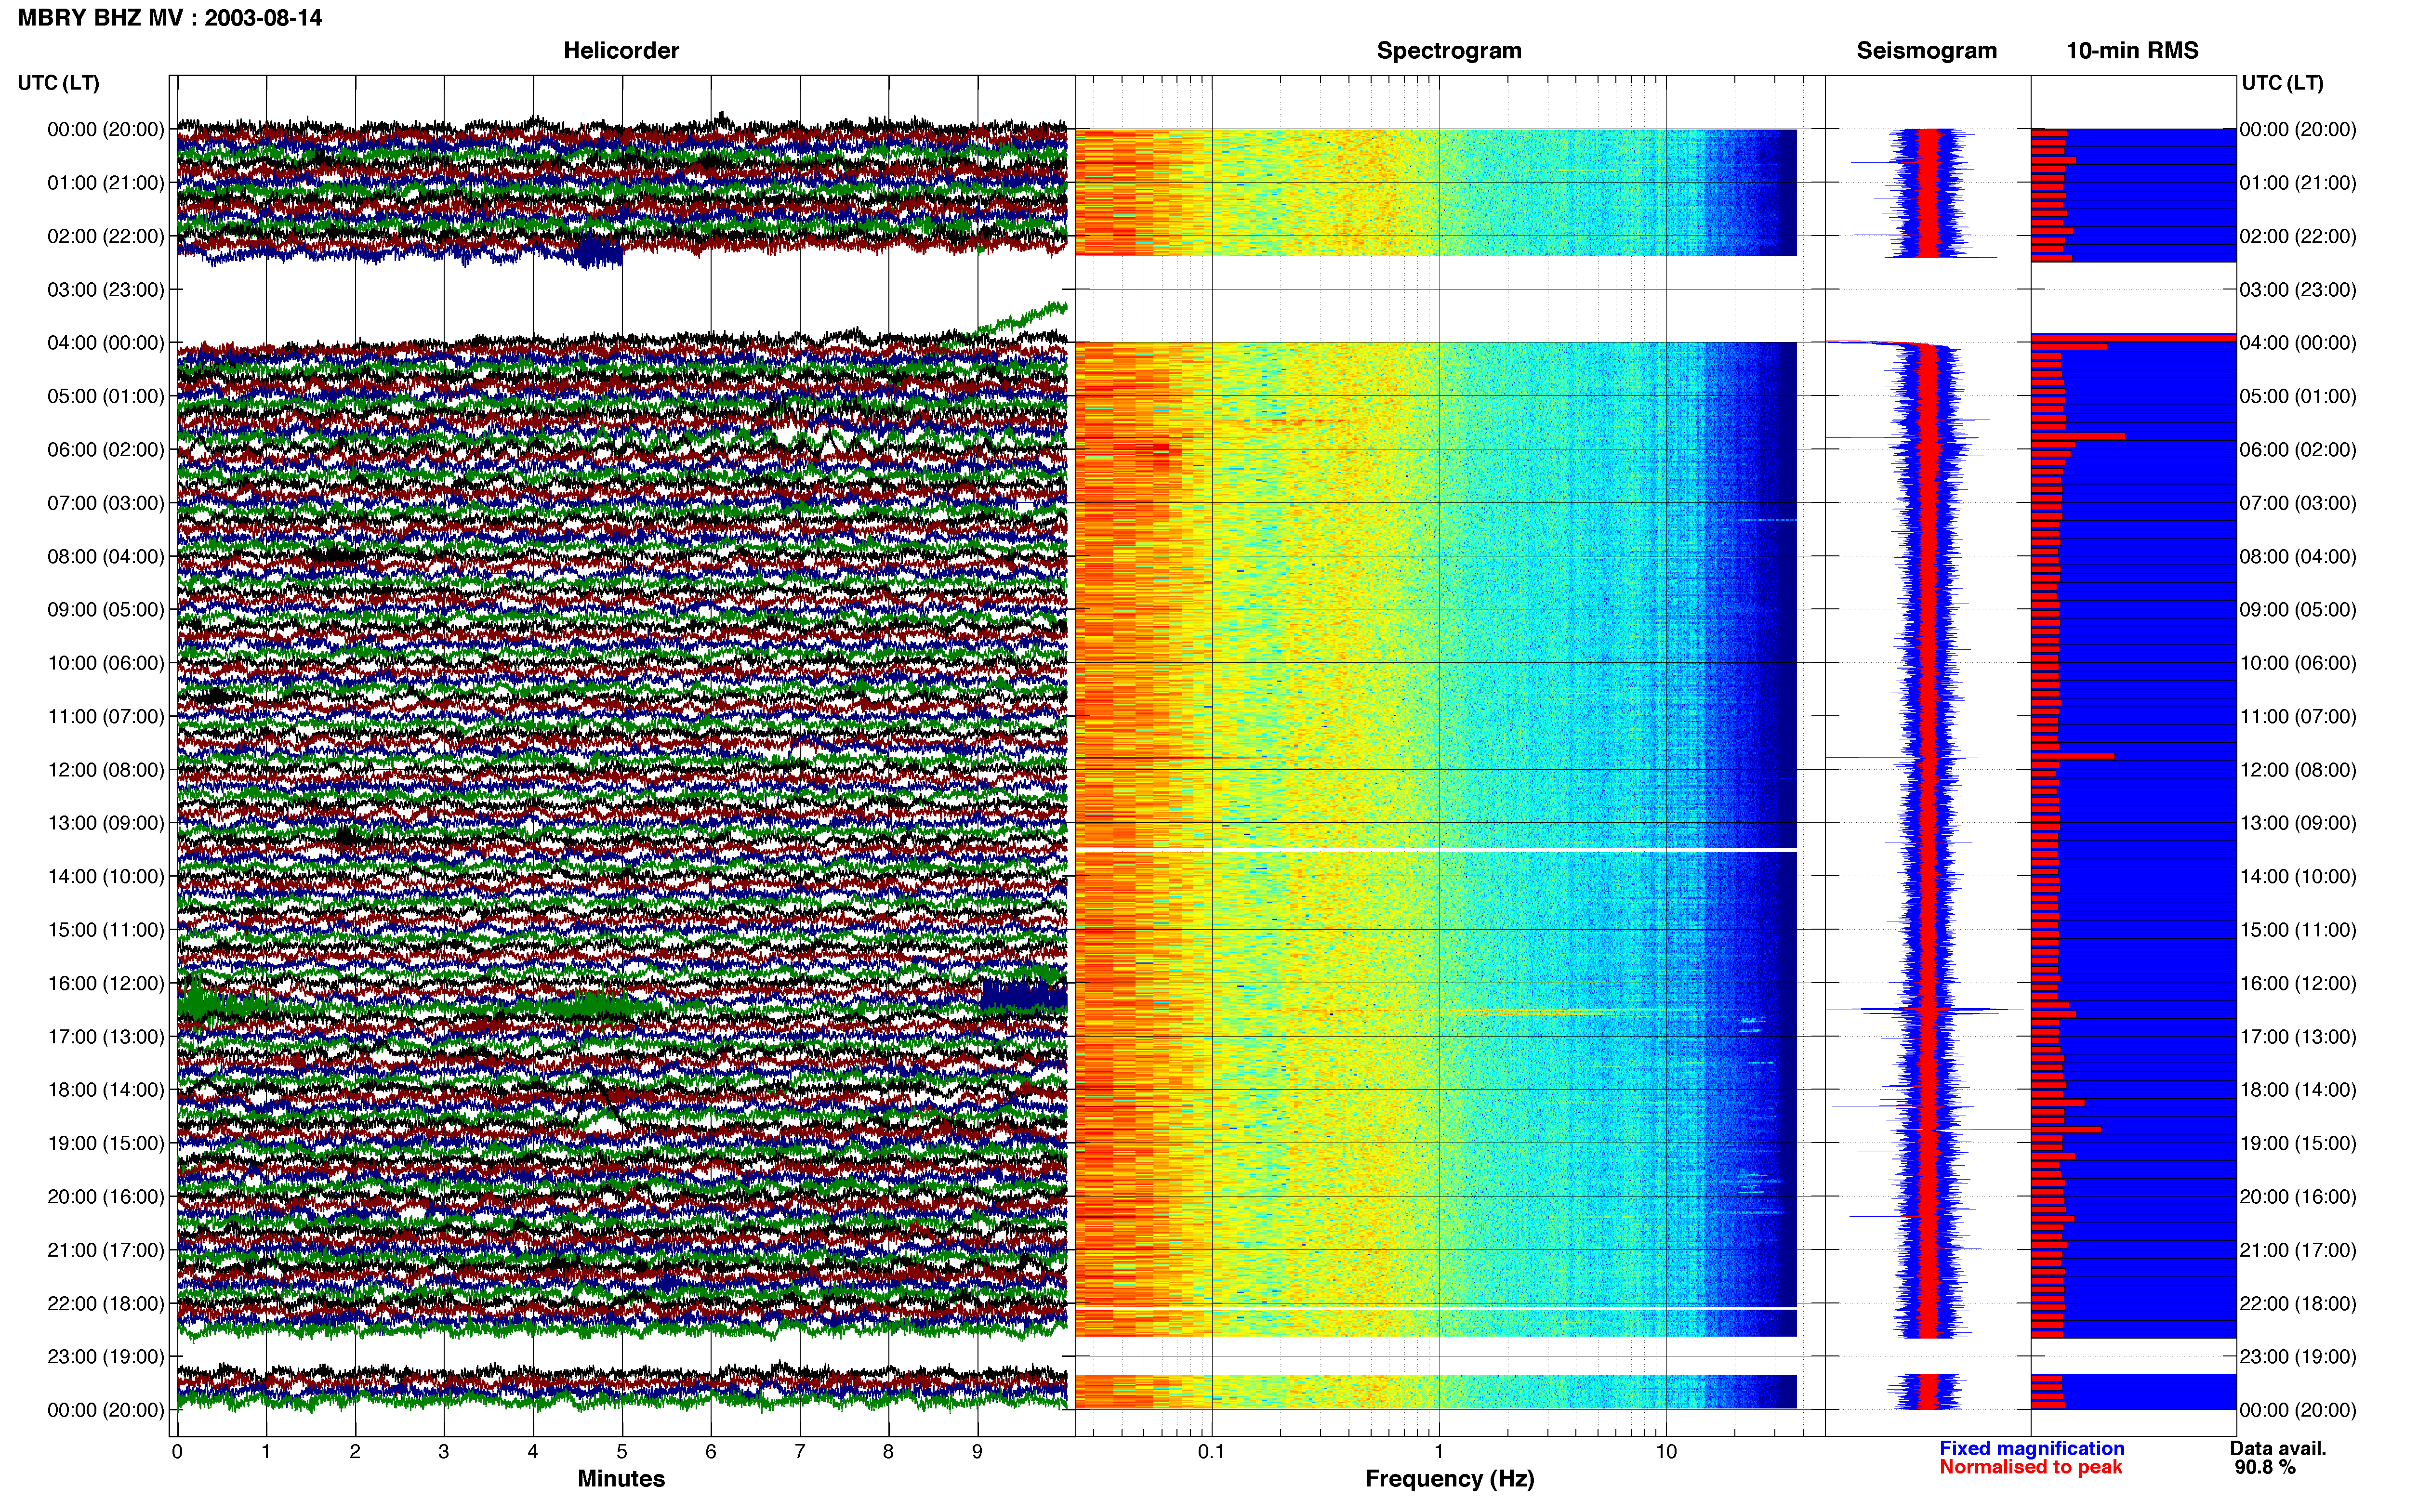Click Helicorder time label '09:00 (05:00)'

click(106, 610)
